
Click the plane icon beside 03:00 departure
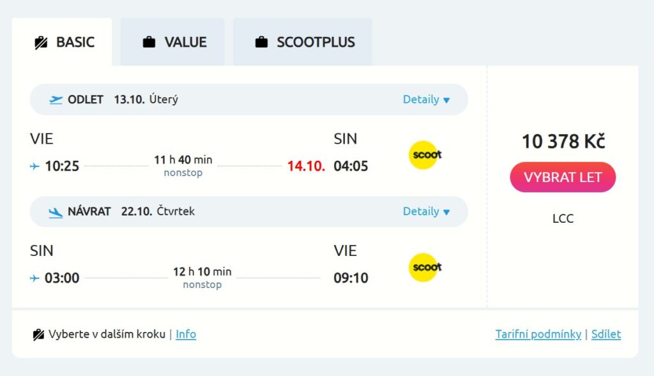34,278
